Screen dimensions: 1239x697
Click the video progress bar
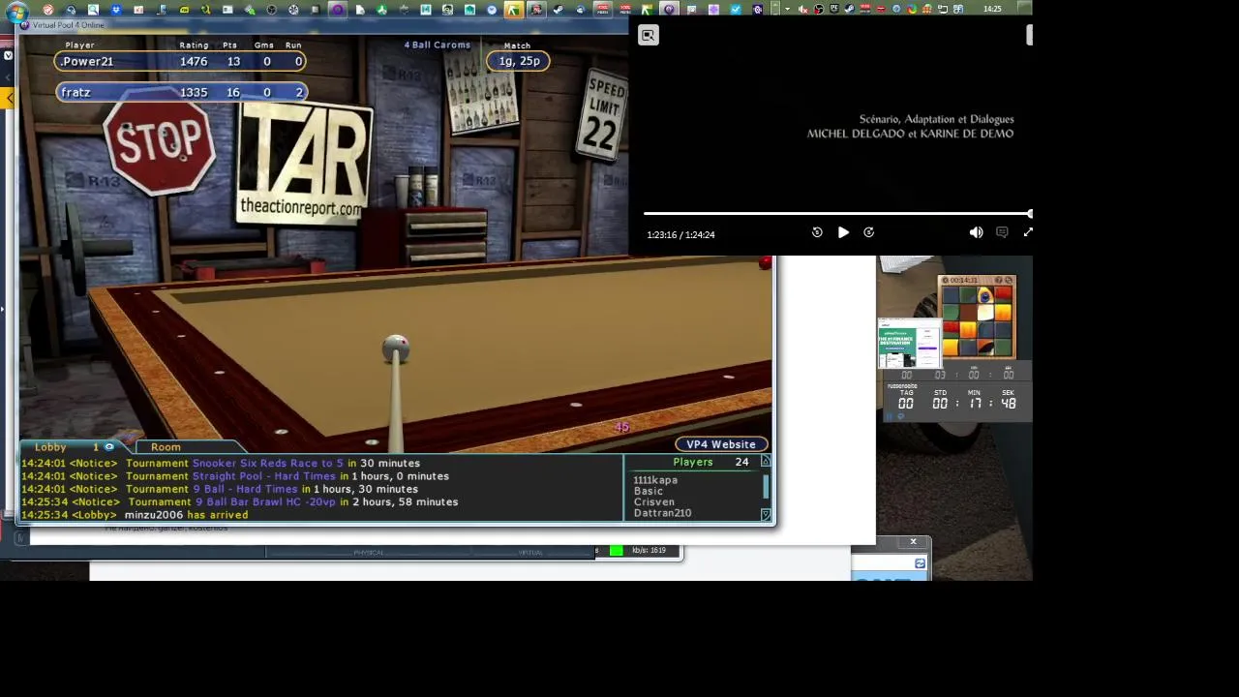tap(837, 214)
